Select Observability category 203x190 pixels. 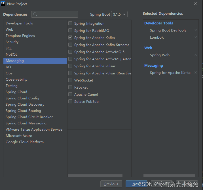[35, 79]
